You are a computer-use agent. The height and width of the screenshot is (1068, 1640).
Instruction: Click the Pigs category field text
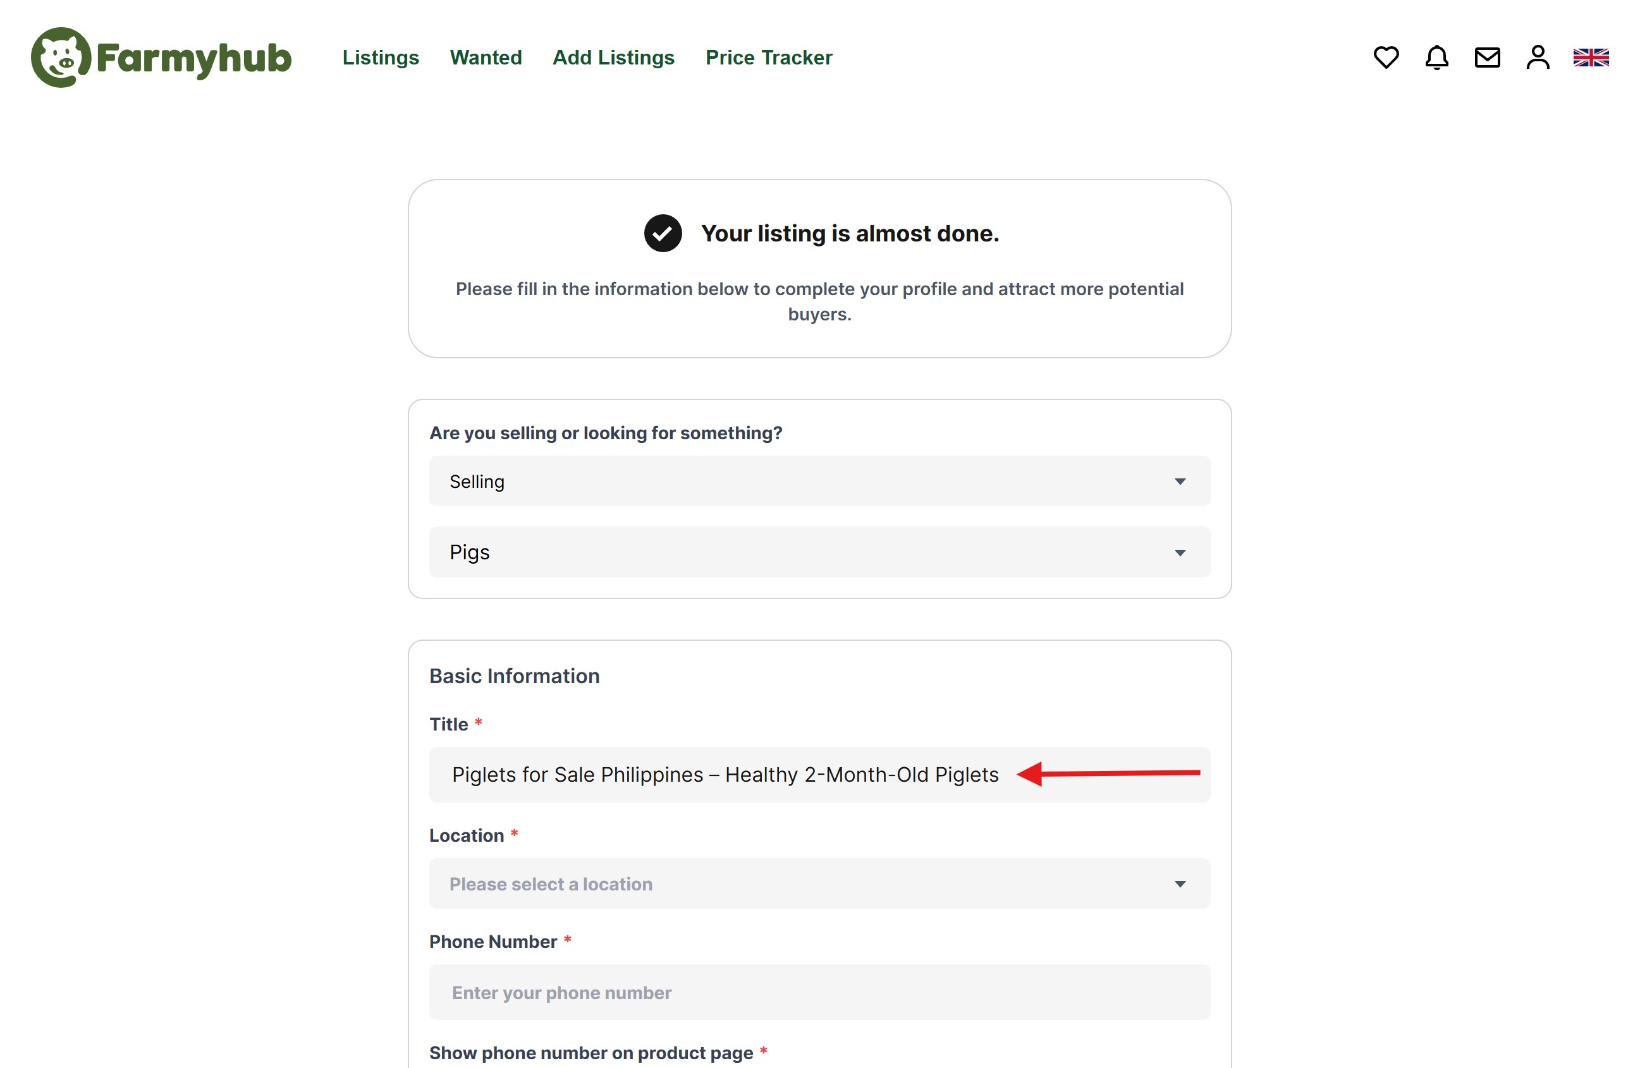coord(469,552)
